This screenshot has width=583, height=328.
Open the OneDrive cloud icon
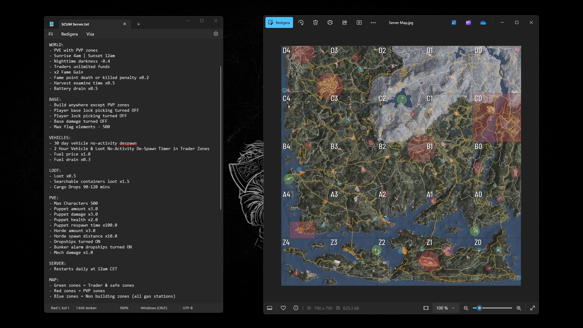tap(483, 22)
